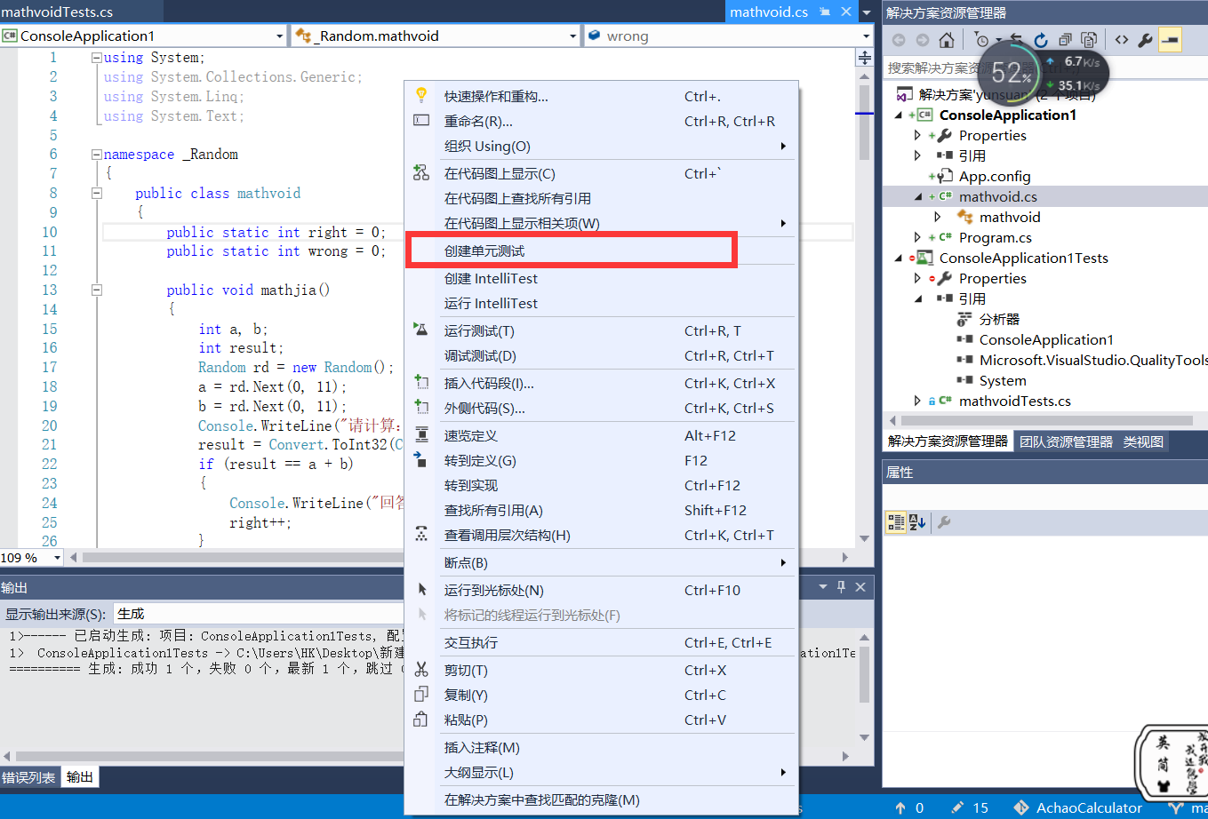The height and width of the screenshot is (819, 1208).
Task: Click the split editor handle above the scrollbar
Action: tap(864, 58)
